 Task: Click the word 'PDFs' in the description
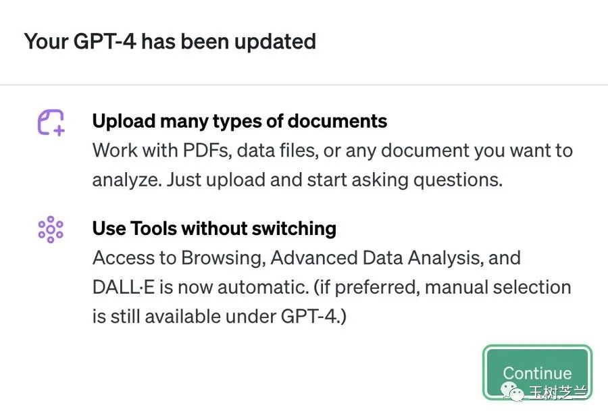(x=207, y=151)
